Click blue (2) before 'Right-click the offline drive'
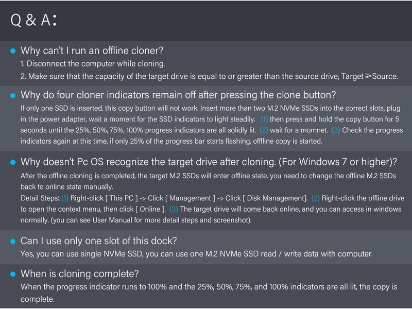This screenshot has width=412, height=309. pos(316,198)
